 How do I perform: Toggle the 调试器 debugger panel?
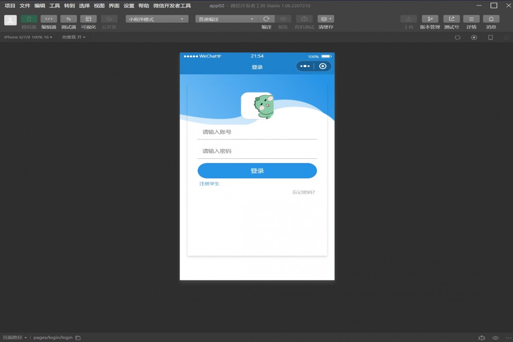click(x=68, y=19)
